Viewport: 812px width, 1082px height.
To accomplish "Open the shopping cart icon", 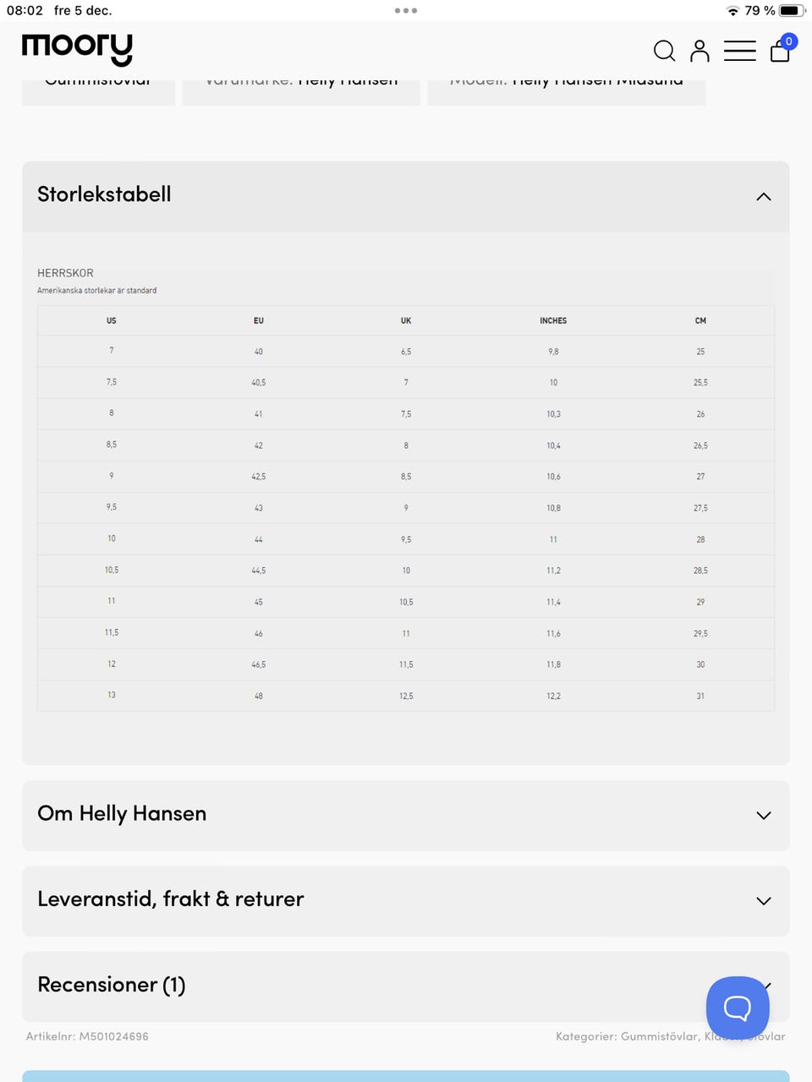I will [779, 52].
